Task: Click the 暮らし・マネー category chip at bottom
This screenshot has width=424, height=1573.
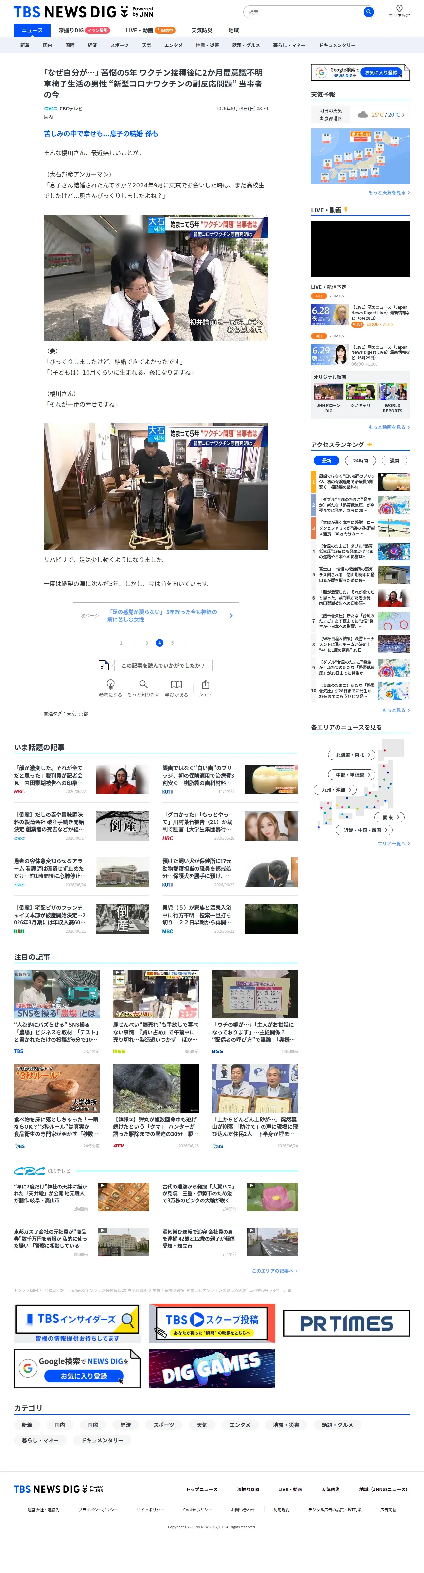Action: pyautogui.click(x=40, y=1440)
